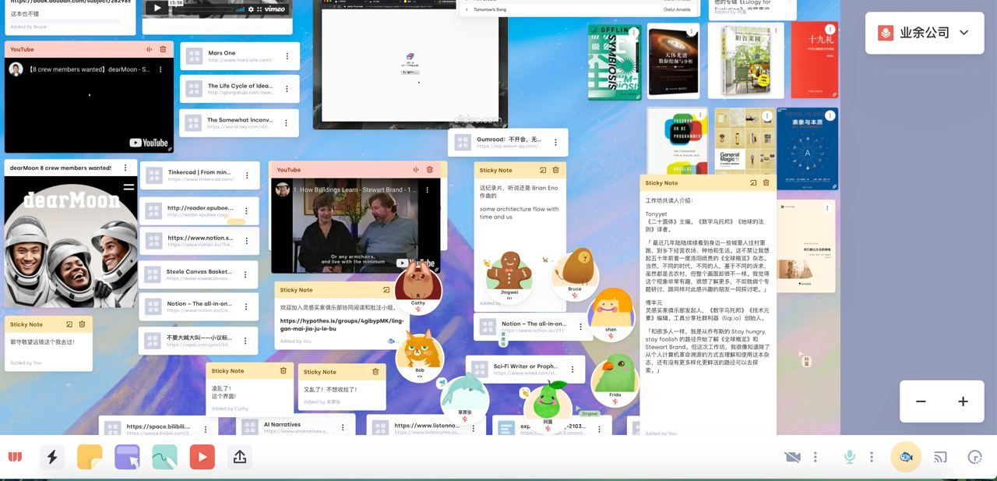Click audio bars icon on crew members YouTube card
Viewport: 997px width, 481px height.
(x=149, y=49)
